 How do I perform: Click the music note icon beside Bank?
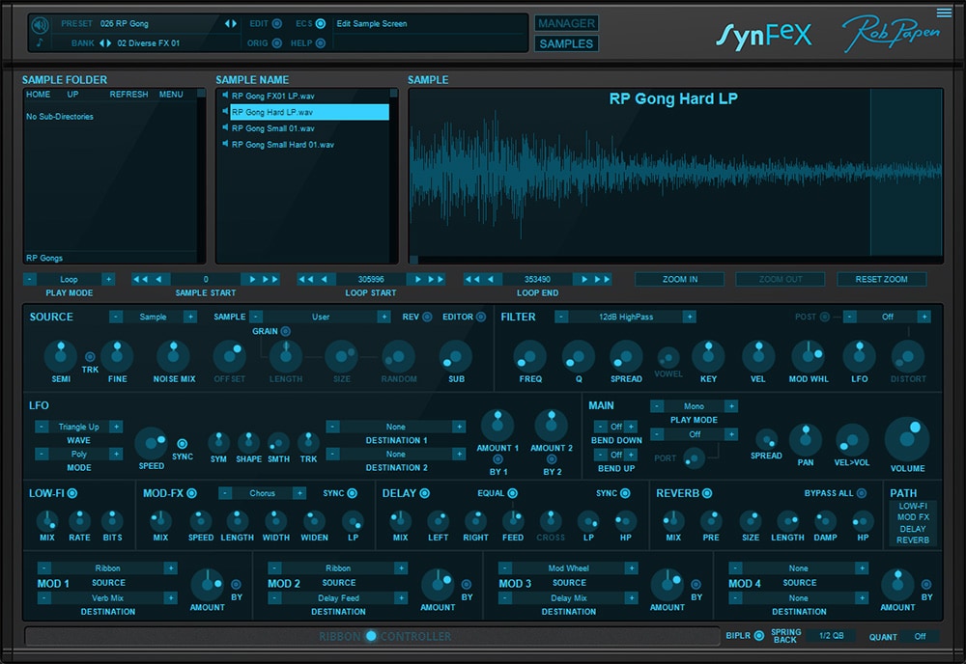[x=40, y=43]
